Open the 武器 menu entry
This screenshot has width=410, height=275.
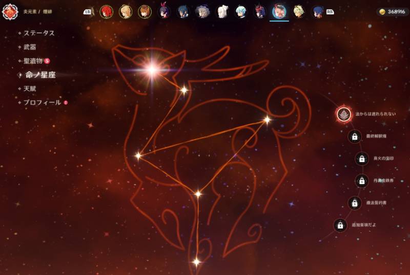pyautogui.click(x=30, y=47)
